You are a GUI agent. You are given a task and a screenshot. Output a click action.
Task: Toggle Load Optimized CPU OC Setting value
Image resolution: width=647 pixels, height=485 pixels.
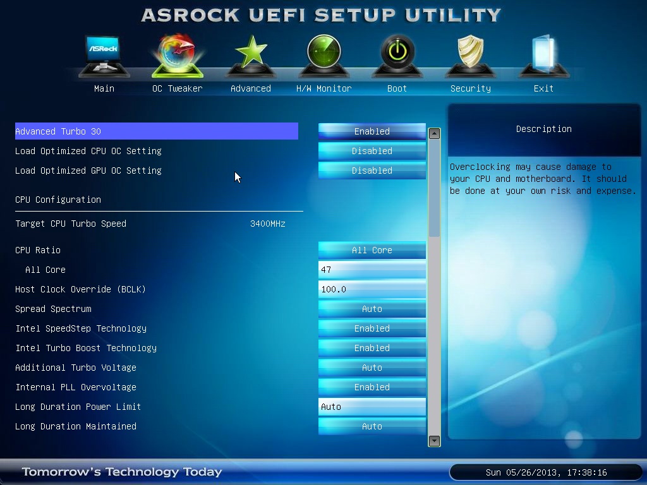(x=372, y=151)
